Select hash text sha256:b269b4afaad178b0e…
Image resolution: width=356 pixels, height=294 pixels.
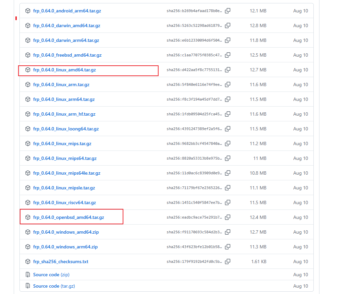(194, 11)
